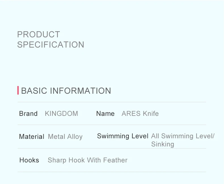The height and width of the screenshot is (184, 224).
Task: Click the ARES Knife product name
Action: pyautogui.click(x=140, y=114)
